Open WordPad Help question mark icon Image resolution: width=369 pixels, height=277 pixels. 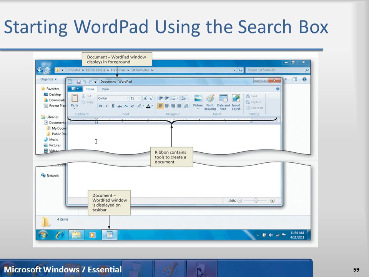coord(278,89)
